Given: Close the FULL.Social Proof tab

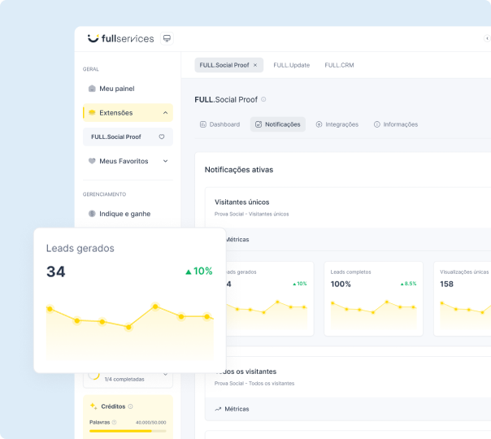Looking at the screenshot, I should (254, 65).
